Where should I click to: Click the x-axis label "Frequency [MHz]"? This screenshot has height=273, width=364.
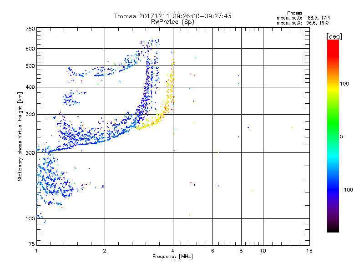pyautogui.click(x=172, y=257)
